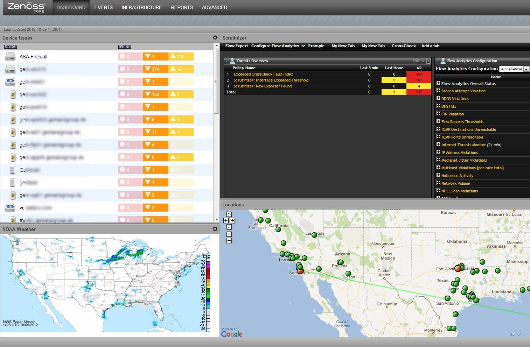530x347 pixels.
Task: Sort Device Issues by Events column
Action: click(125, 46)
